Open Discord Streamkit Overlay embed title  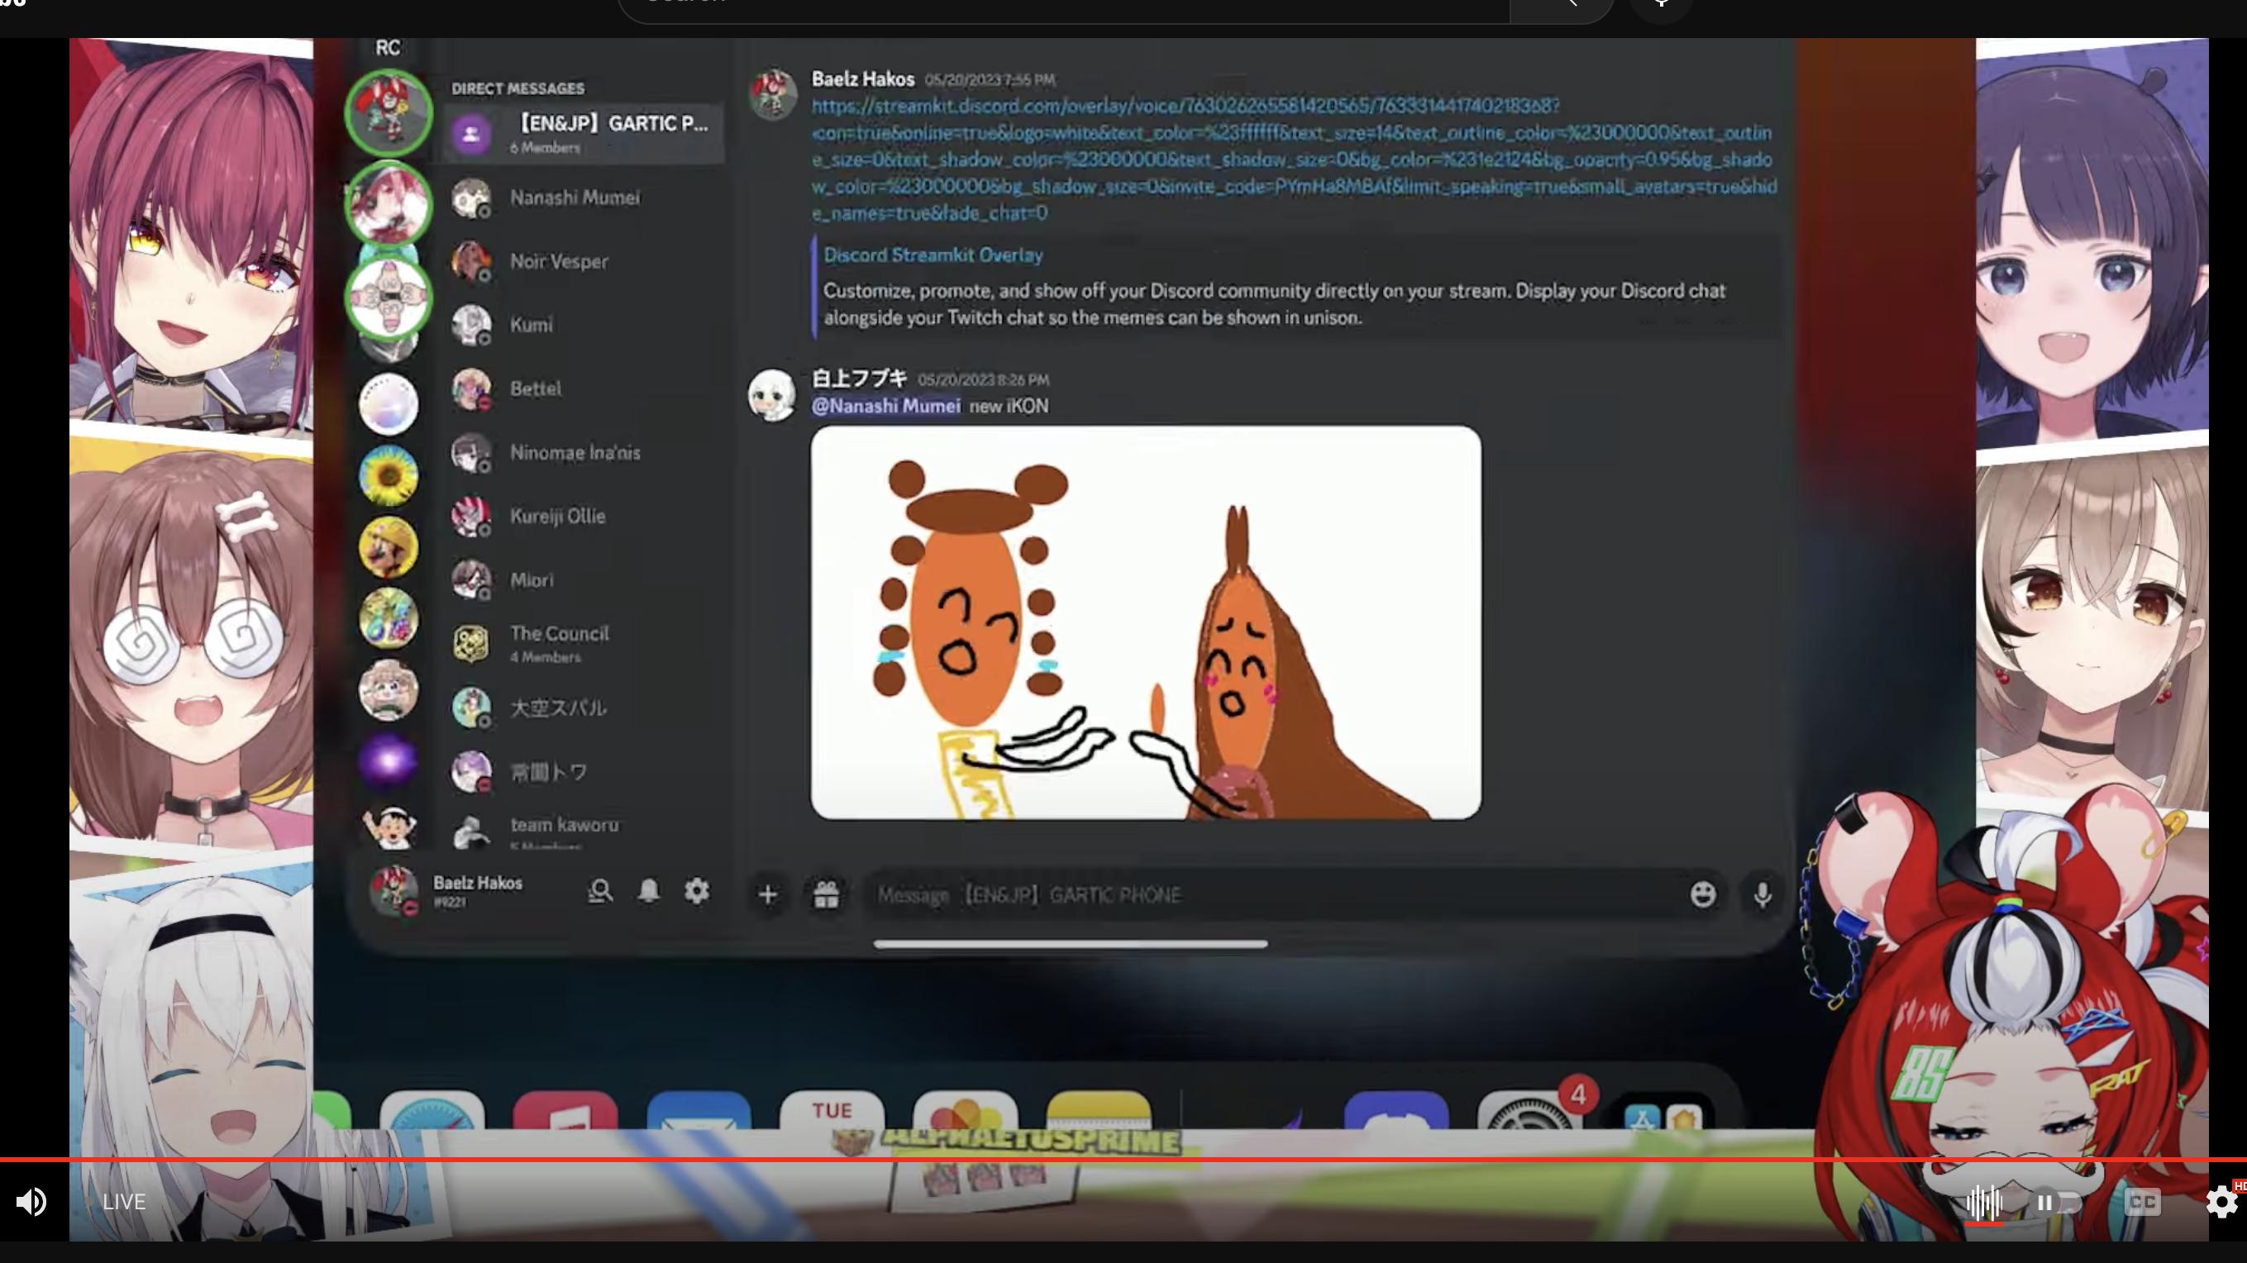point(933,255)
